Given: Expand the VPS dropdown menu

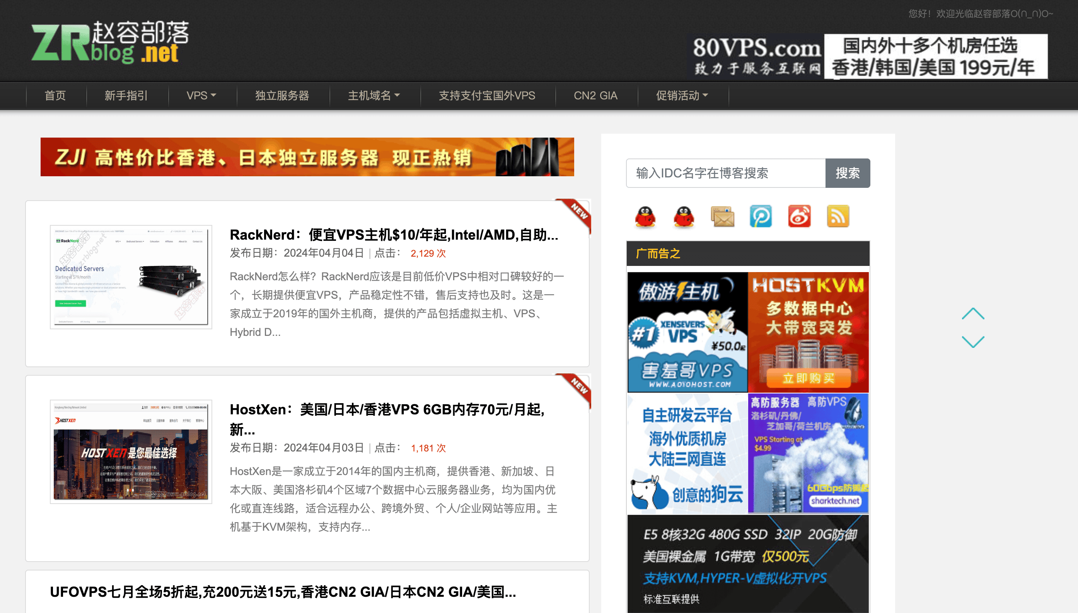Looking at the screenshot, I should 201,96.
